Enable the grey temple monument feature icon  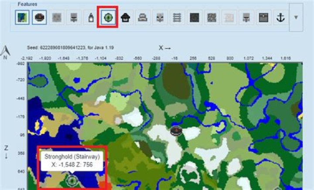(143, 17)
